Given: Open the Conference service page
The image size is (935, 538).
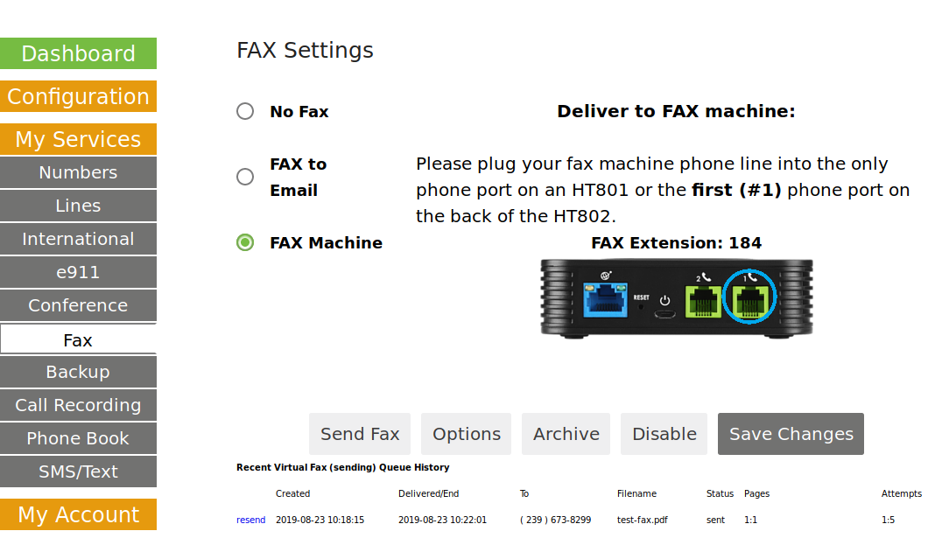Looking at the screenshot, I should tap(78, 305).
